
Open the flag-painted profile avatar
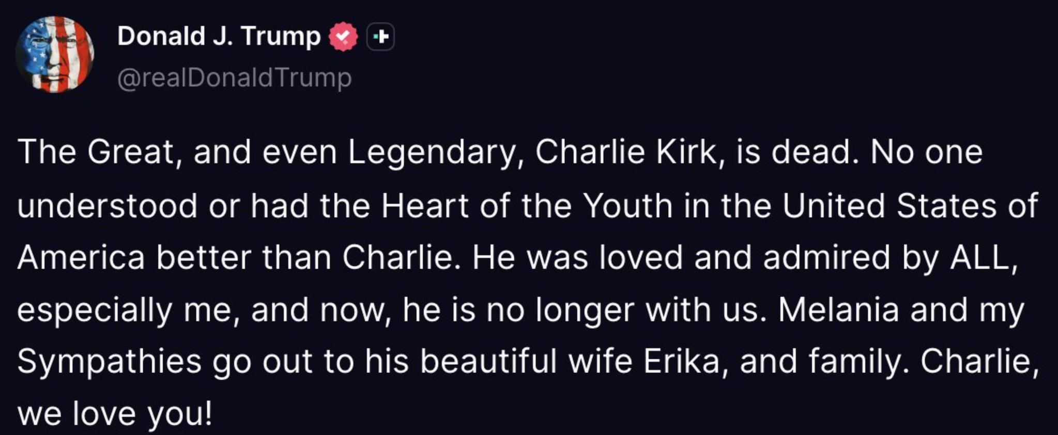click(x=55, y=54)
